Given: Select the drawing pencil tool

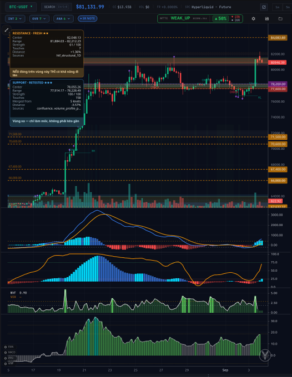Looking at the screenshot, I should pos(6,30).
